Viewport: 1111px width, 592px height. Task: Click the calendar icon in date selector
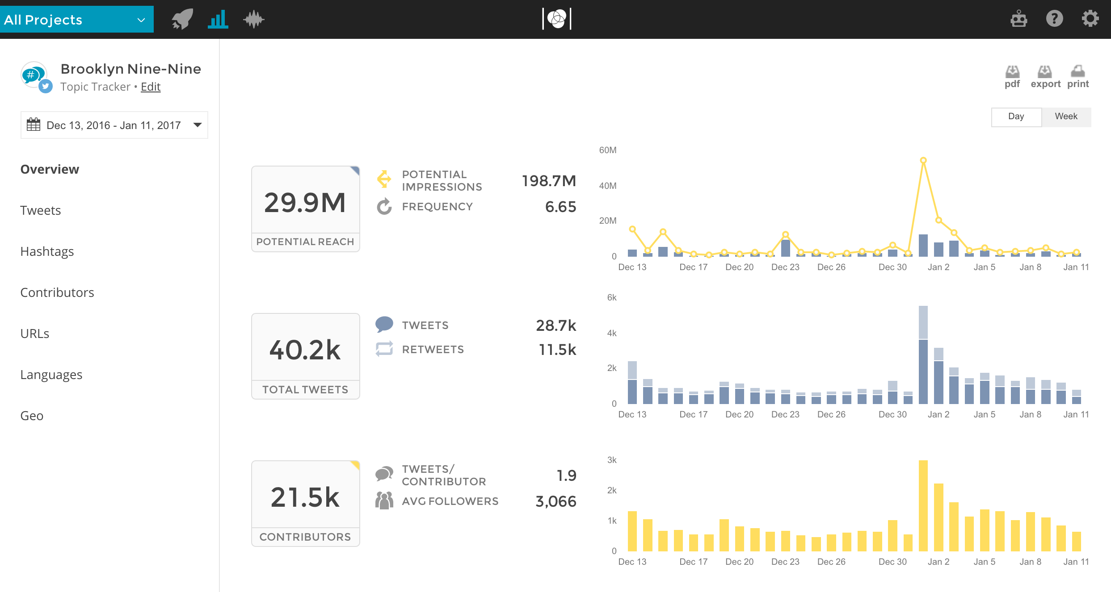pyautogui.click(x=34, y=125)
